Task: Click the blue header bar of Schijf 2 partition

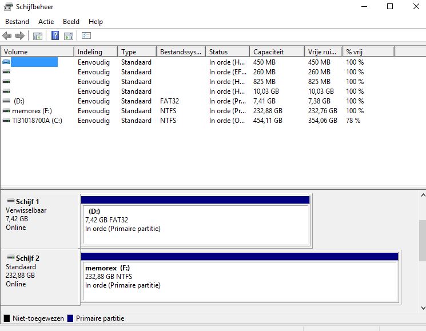Action: click(240, 256)
